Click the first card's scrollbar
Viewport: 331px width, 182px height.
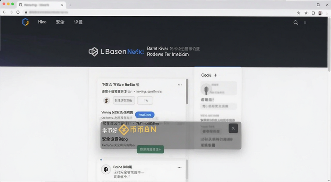pos(187,91)
